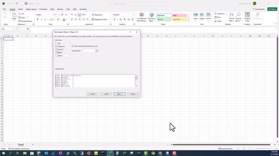Apply the Neutral cell style
This screenshot has width=279, height=156.
point(180,19)
